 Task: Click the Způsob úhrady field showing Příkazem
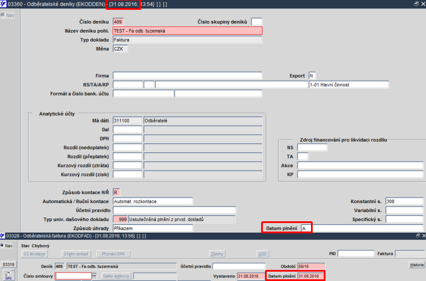click(x=153, y=228)
